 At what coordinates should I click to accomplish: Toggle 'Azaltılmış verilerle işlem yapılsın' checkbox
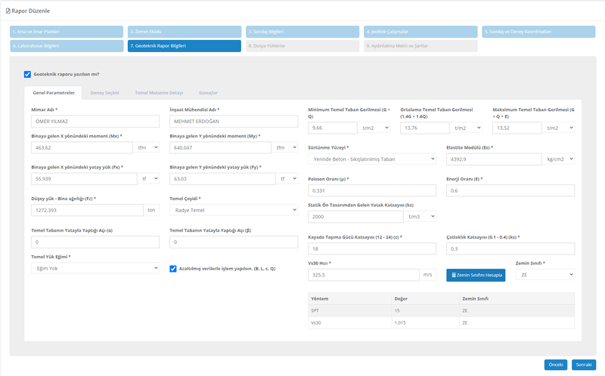click(x=173, y=268)
